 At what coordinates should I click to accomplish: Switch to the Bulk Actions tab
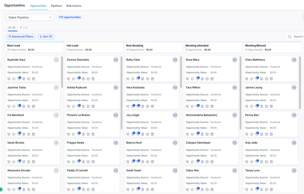[x=74, y=6]
